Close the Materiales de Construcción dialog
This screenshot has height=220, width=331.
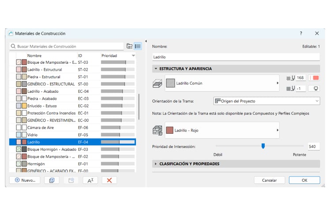[317, 33]
